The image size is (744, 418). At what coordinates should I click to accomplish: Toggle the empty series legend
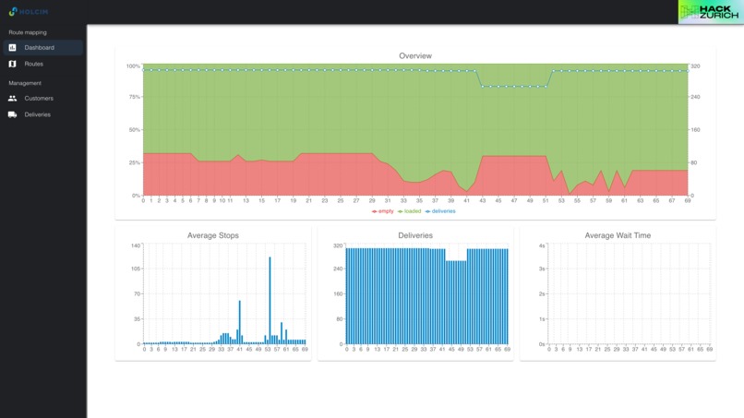(x=382, y=211)
